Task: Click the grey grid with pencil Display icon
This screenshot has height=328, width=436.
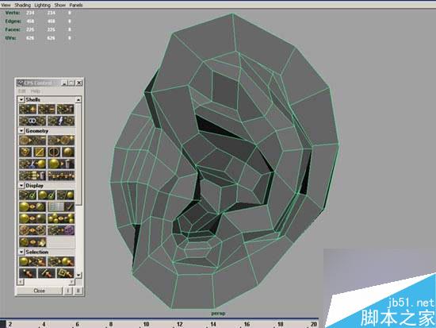Action: (61, 206)
